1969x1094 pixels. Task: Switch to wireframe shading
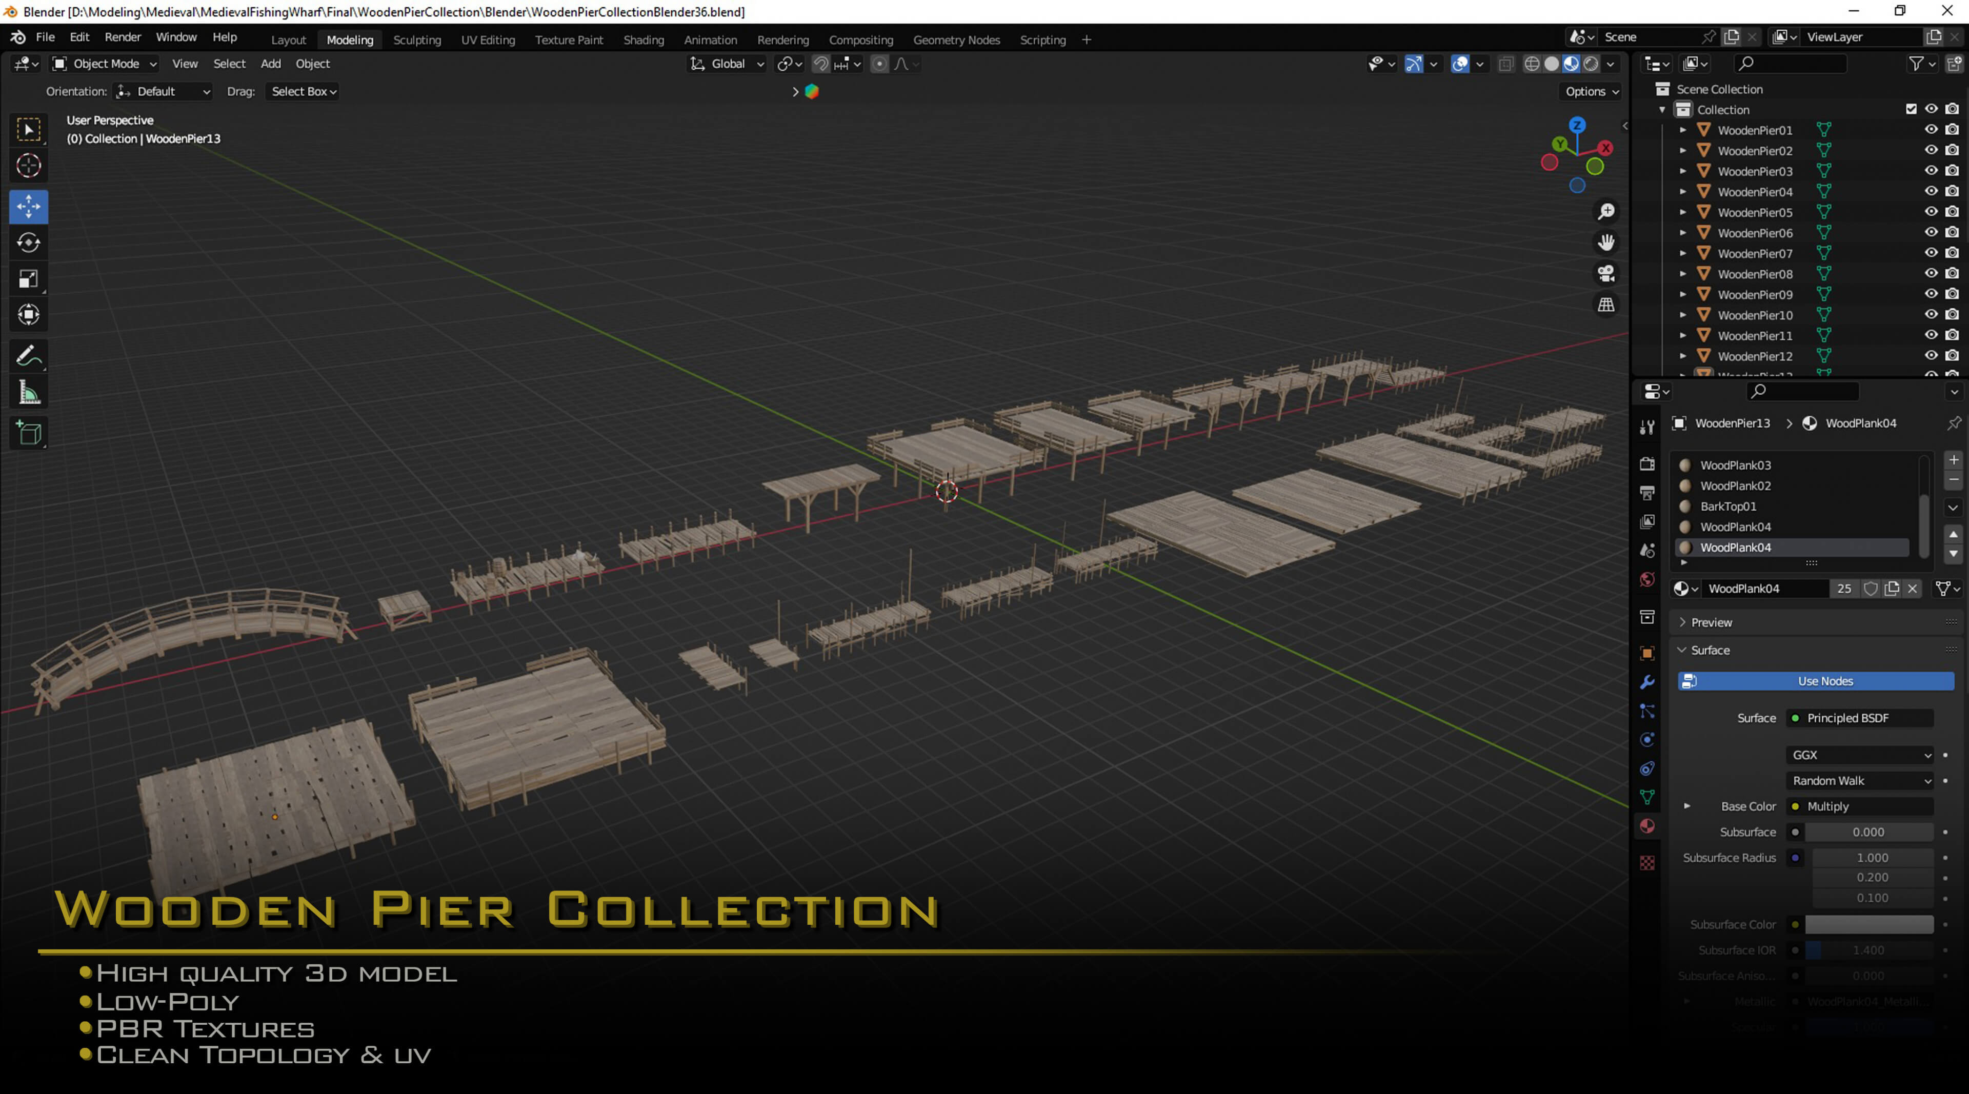(x=1532, y=64)
